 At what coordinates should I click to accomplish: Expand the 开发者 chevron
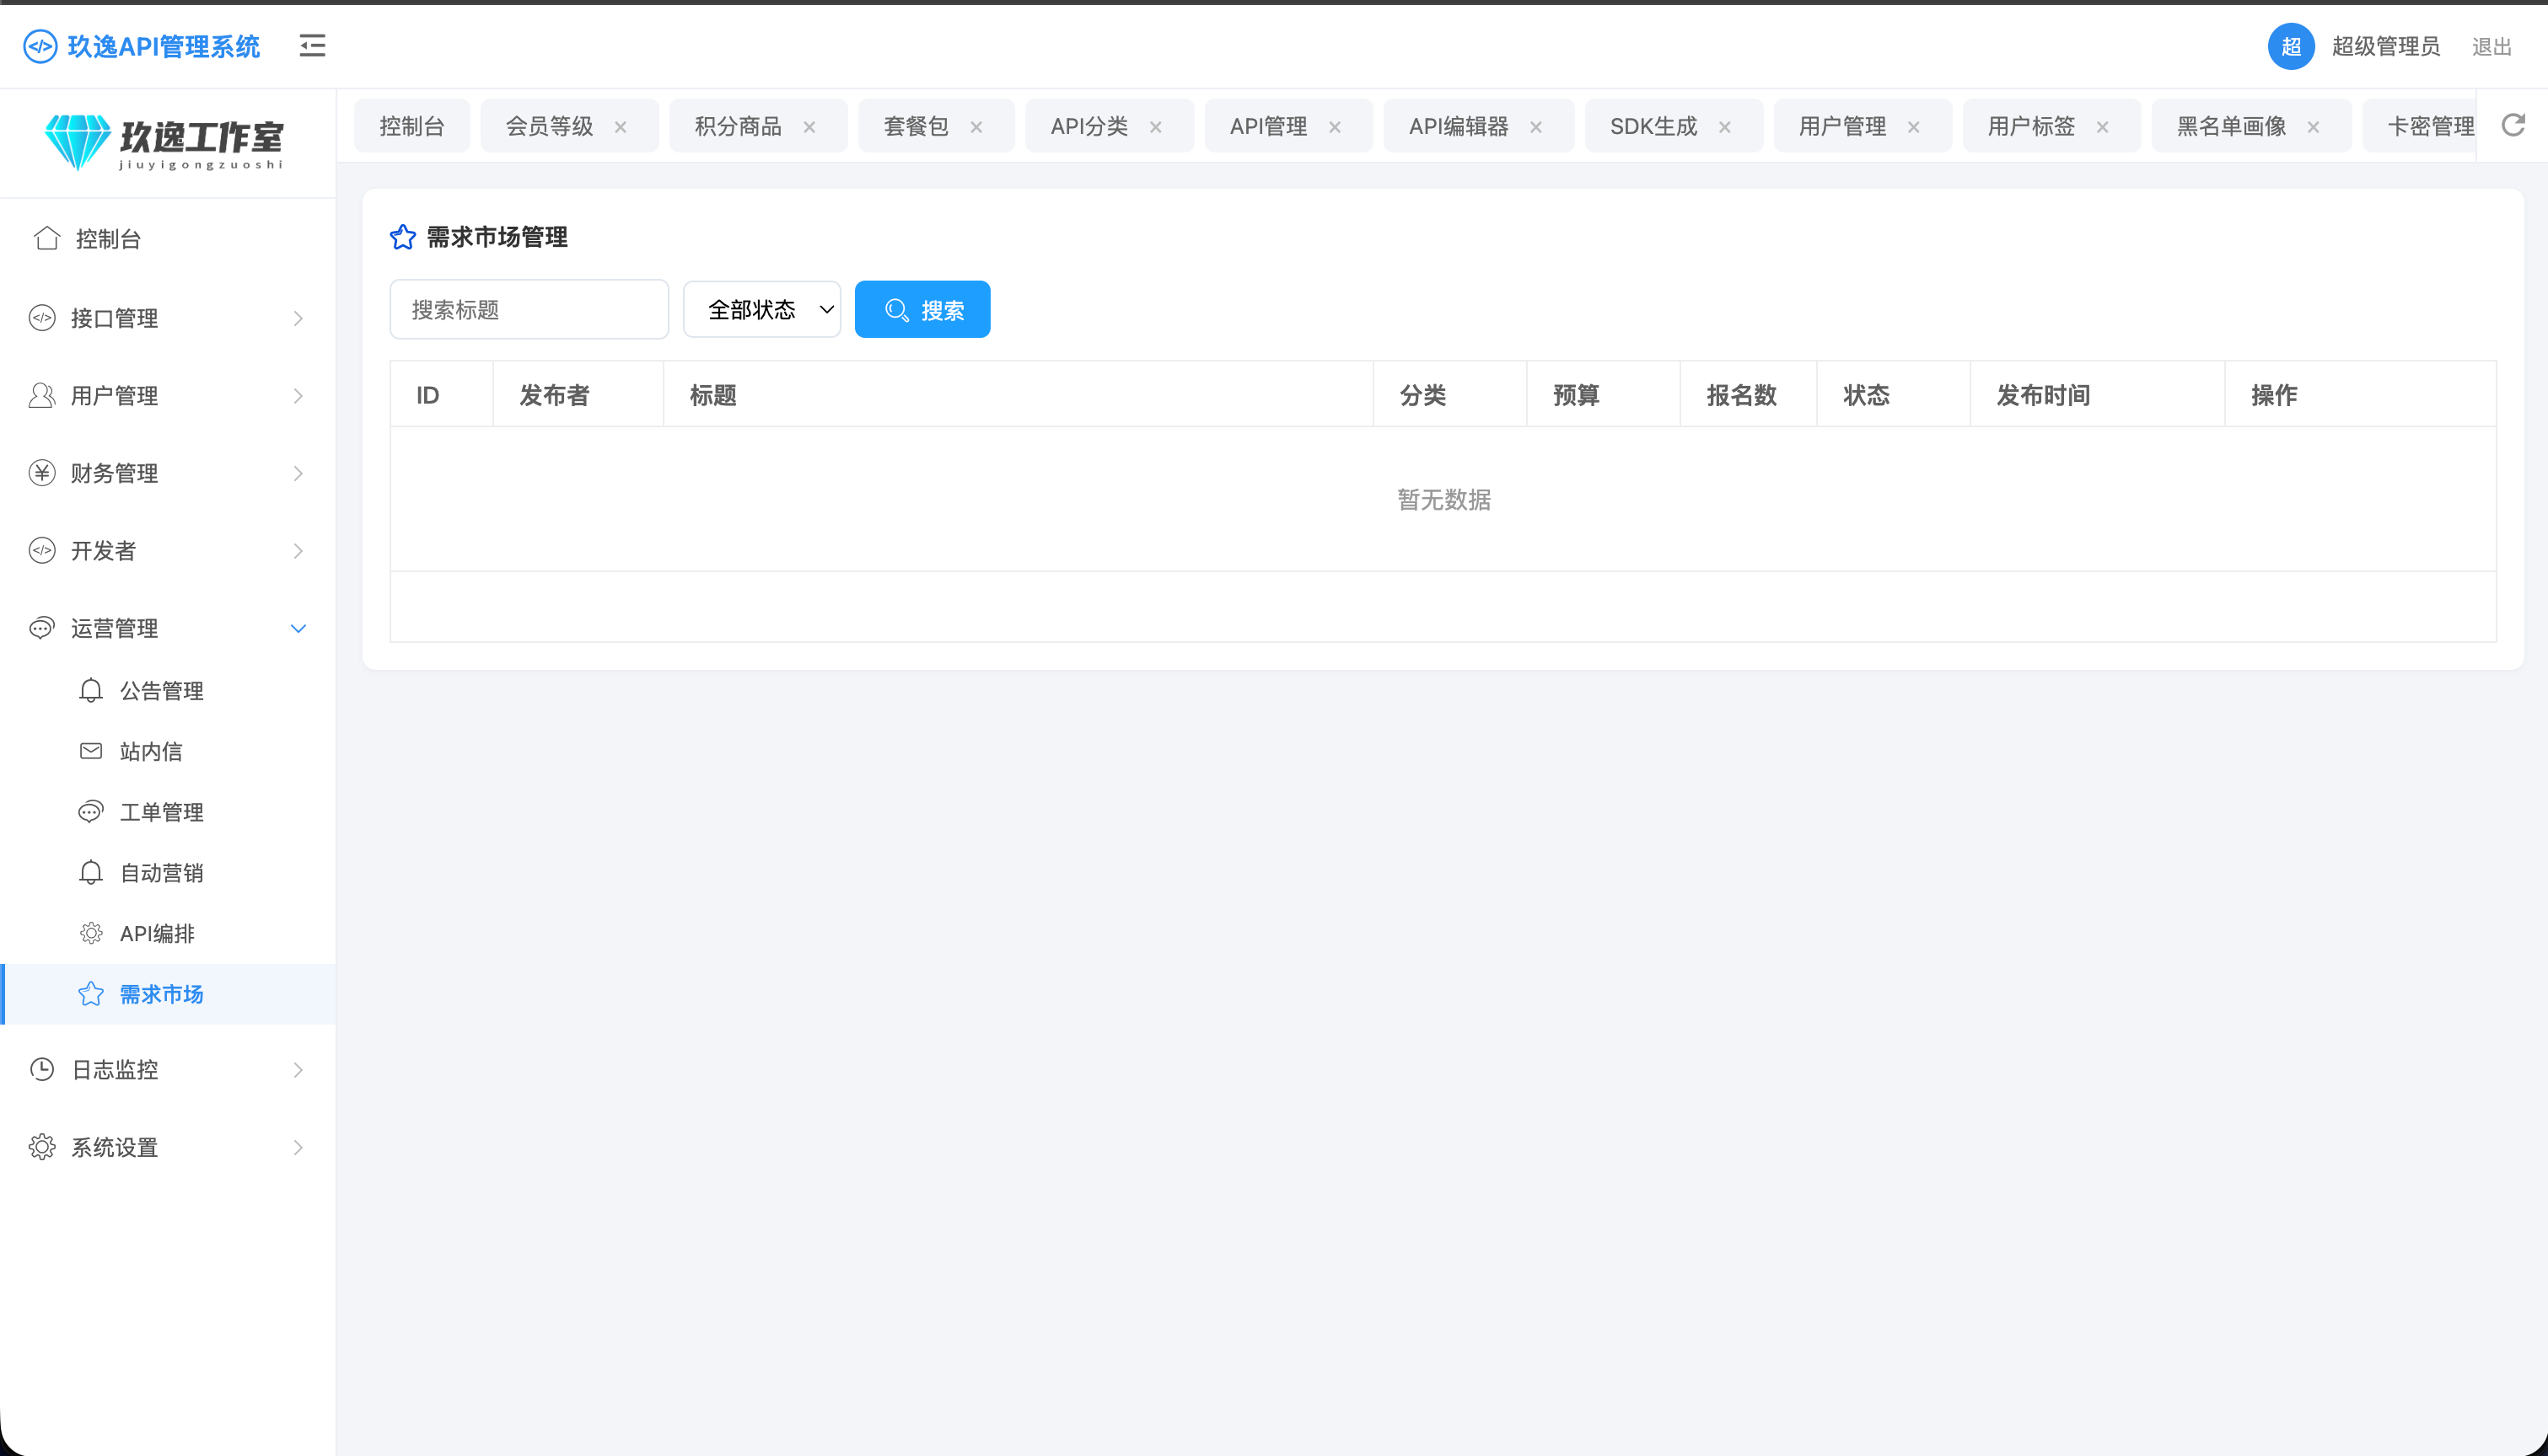[x=298, y=550]
